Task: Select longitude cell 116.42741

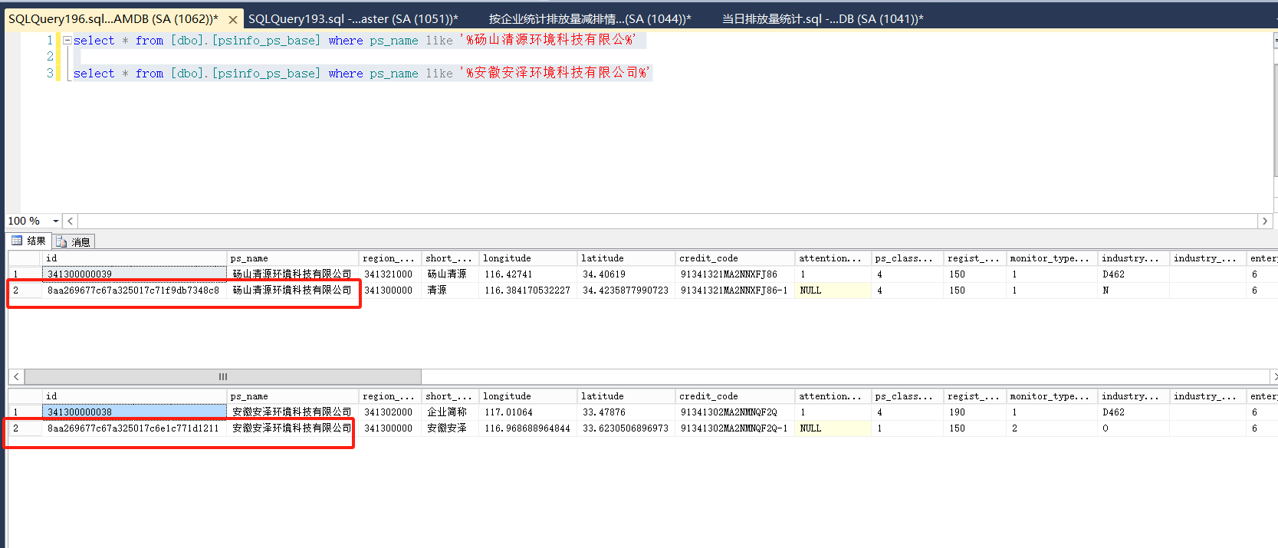Action: click(528, 274)
